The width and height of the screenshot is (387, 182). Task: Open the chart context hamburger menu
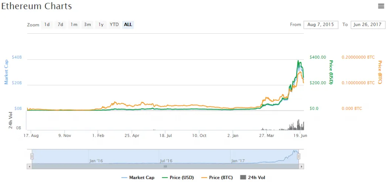(x=381, y=6)
